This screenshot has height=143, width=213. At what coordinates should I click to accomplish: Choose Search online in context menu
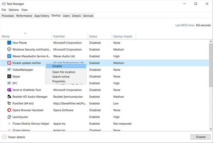tap(66, 77)
